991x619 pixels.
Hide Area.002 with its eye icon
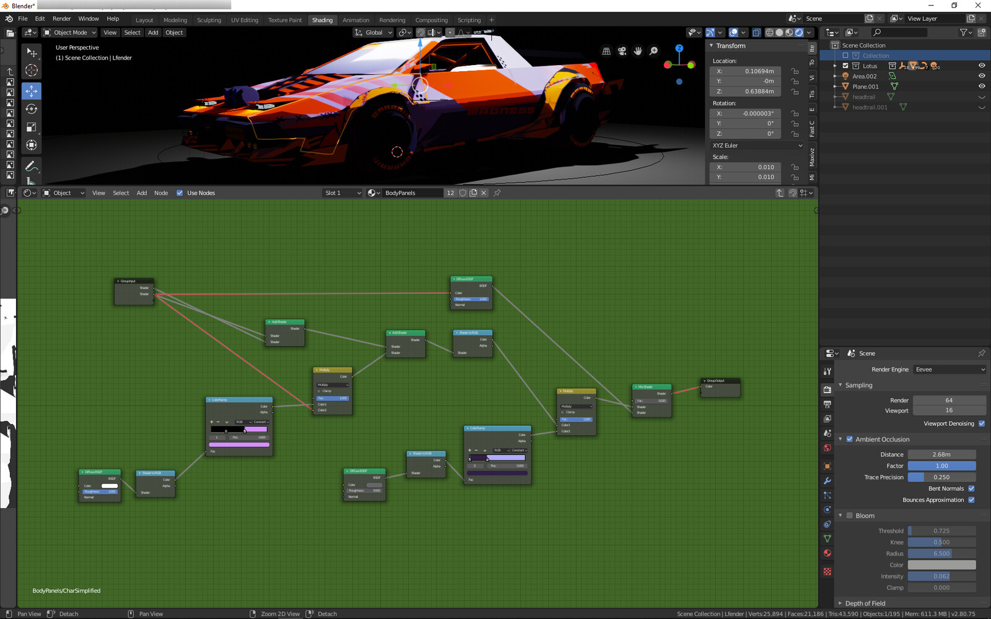982,76
